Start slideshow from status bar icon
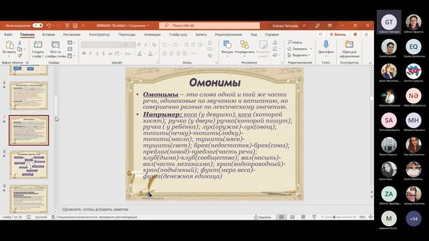This screenshot has width=429, height=241. (314, 217)
